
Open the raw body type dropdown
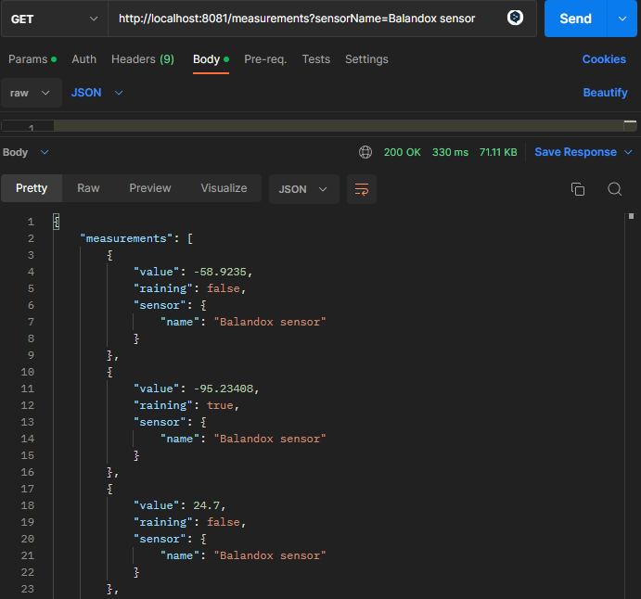pyautogui.click(x=31, y=93)
